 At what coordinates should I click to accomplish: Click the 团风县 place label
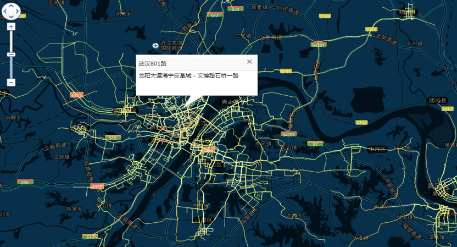(x=437, y=101)
